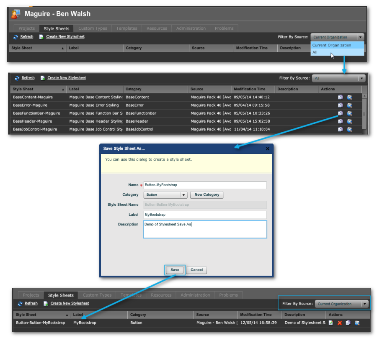Expand the Filter By Source dropdown set to All
377x338 pixels.
(362, 78)
